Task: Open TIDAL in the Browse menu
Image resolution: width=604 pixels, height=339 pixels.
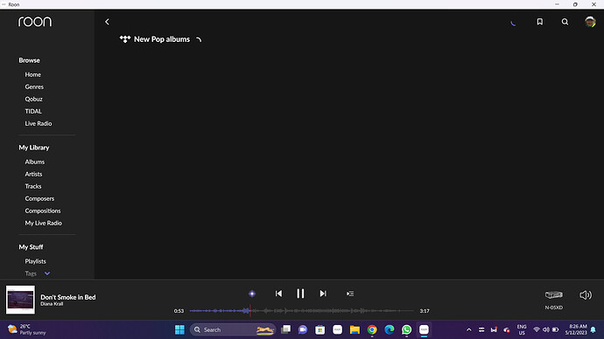Action: [x=33, y=112]
